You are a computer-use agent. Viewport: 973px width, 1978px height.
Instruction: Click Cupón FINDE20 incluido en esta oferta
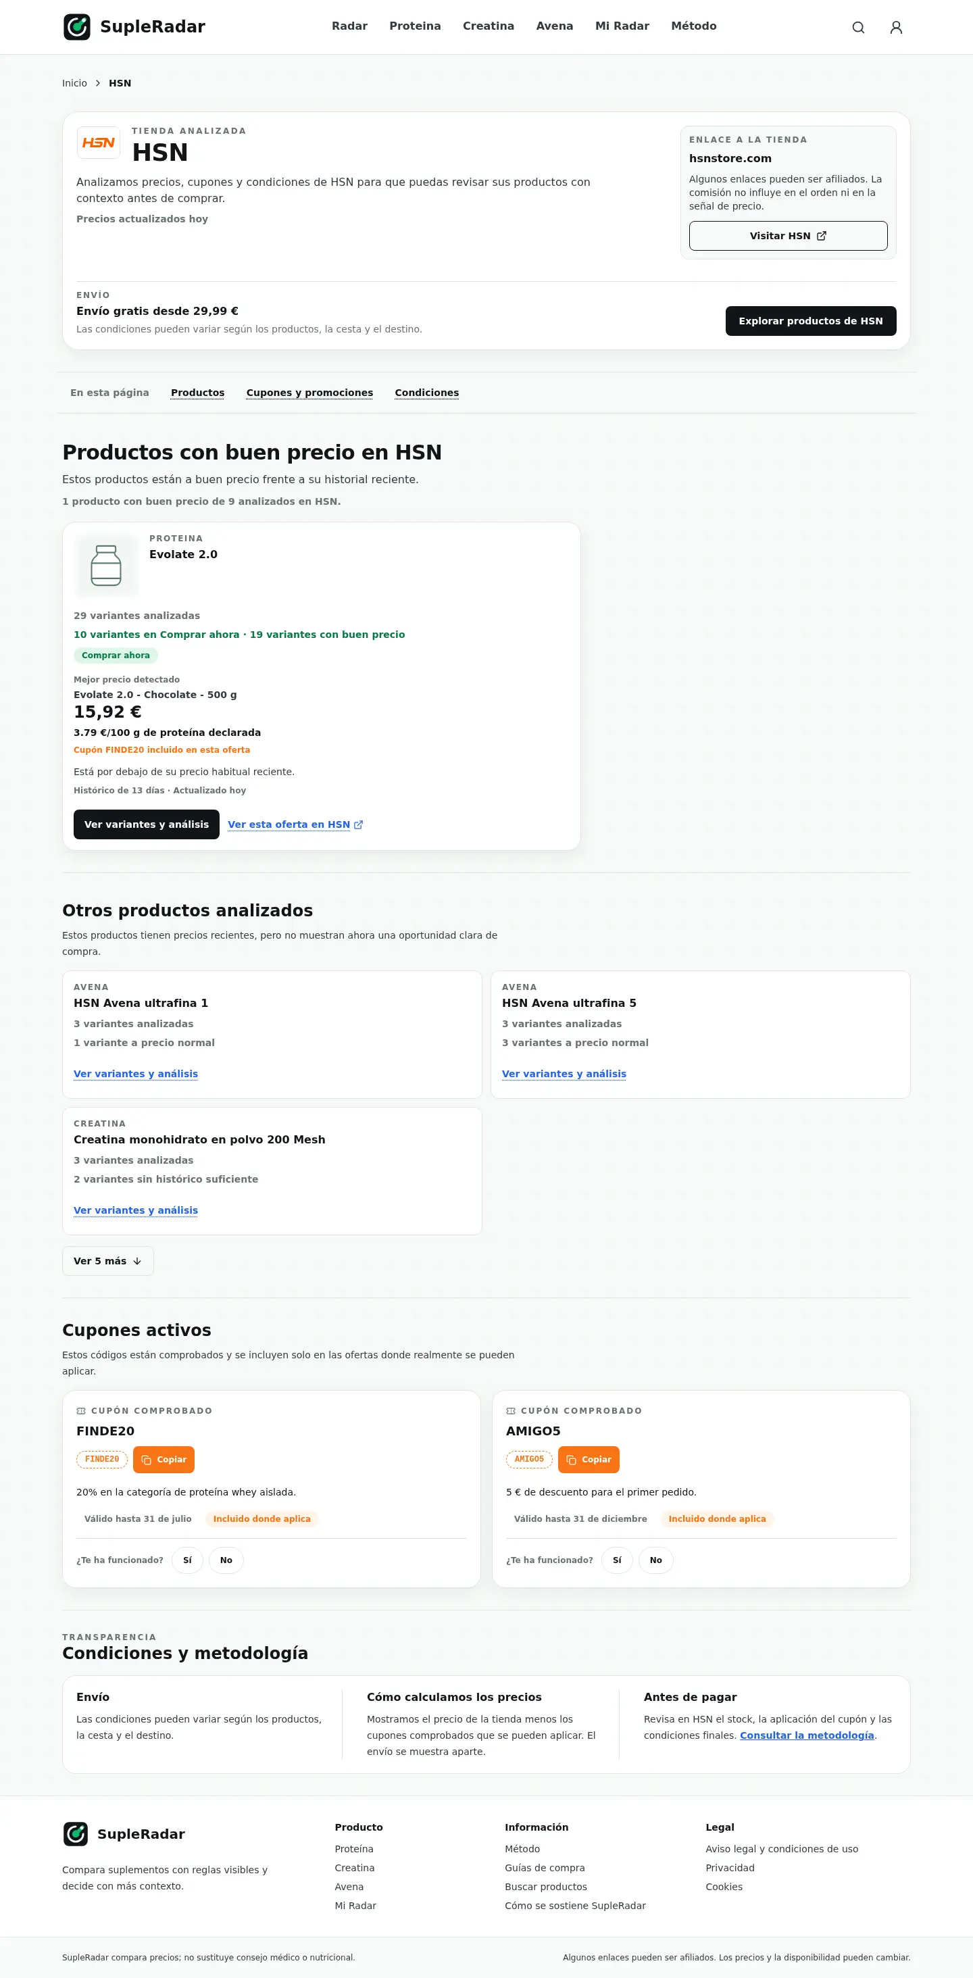tap(162, 750)
